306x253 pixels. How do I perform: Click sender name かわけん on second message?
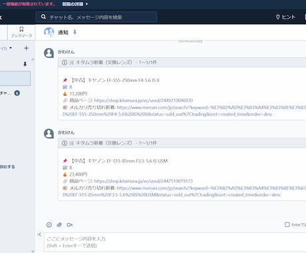[x=66, y=132]
